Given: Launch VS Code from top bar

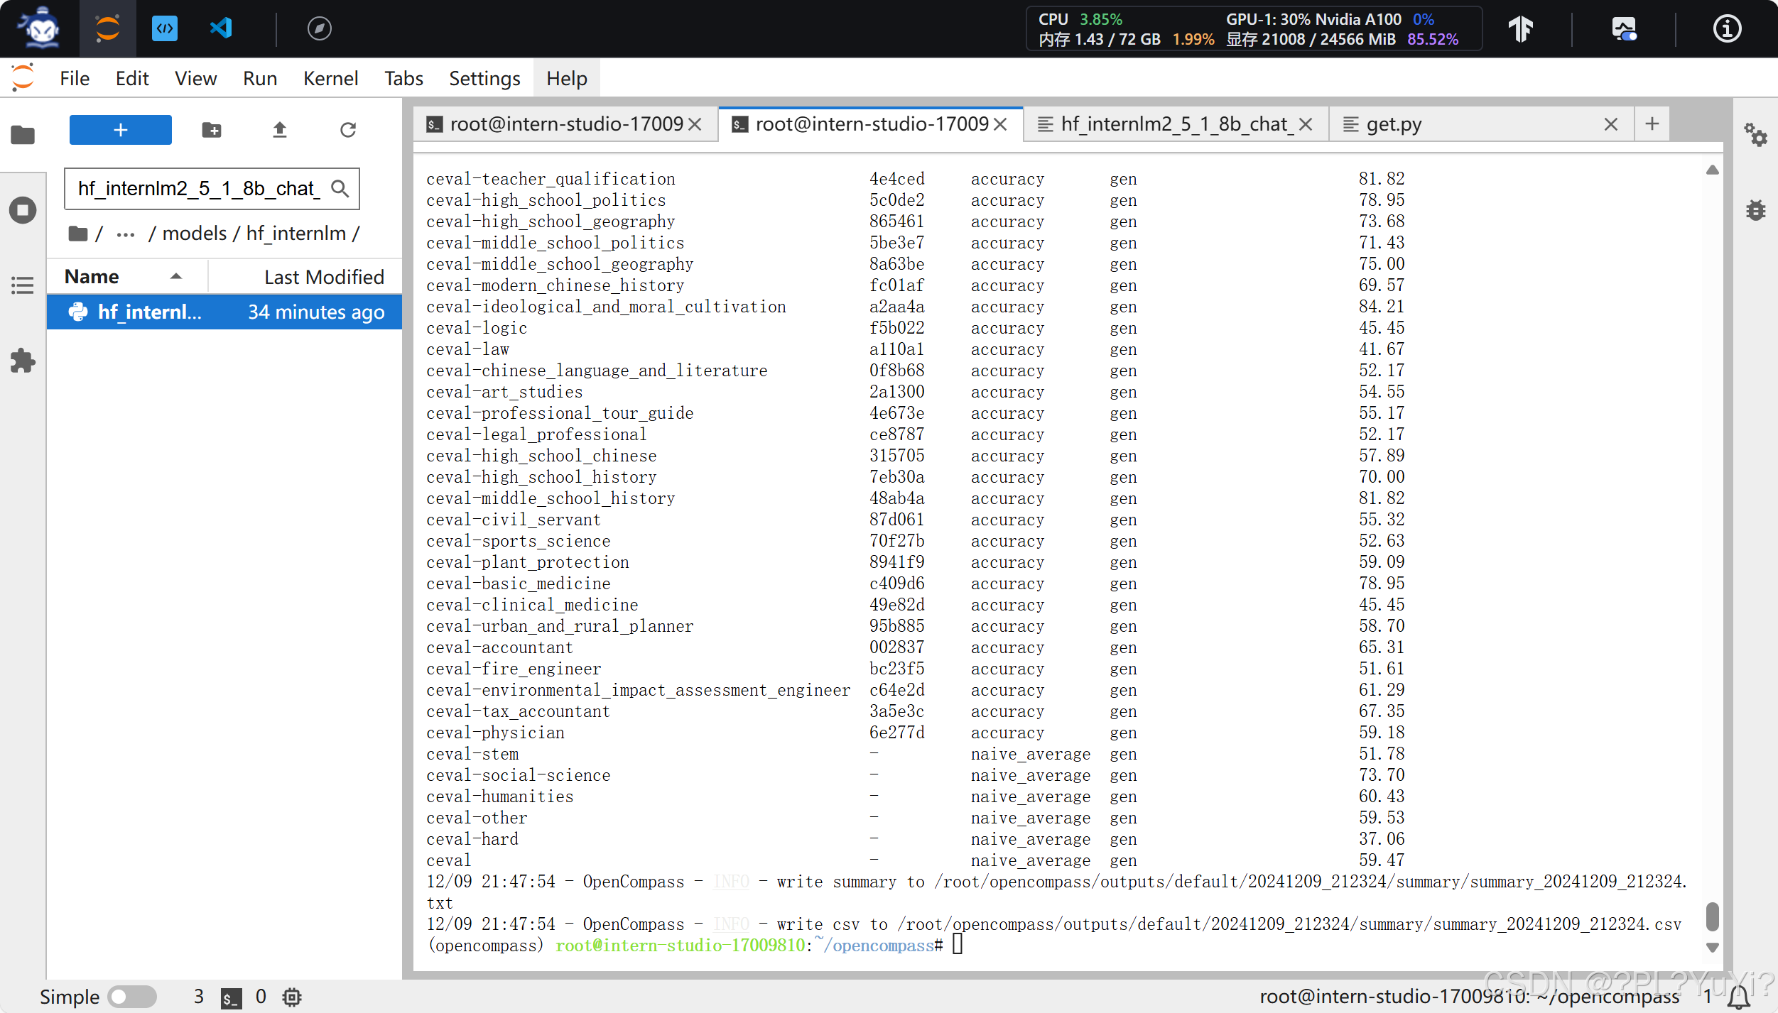Looking at the screenshot, I should (221, 28).
